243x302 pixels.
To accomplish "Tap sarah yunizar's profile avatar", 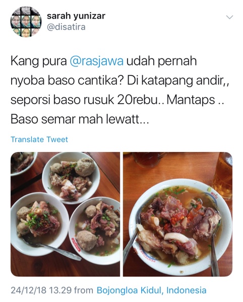I will coord(26,22).
